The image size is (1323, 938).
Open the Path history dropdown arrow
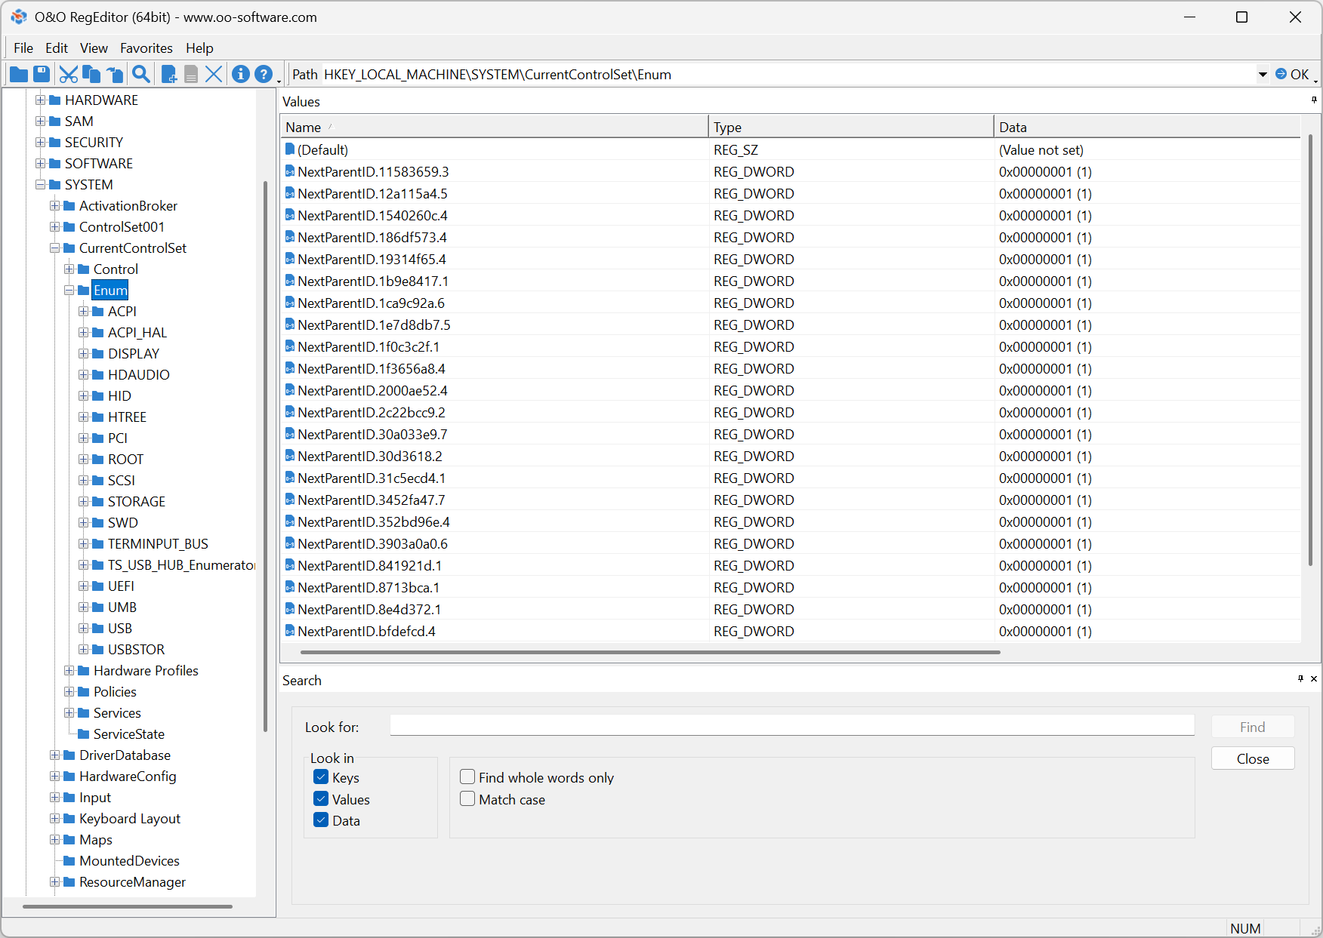(1263, 74)
